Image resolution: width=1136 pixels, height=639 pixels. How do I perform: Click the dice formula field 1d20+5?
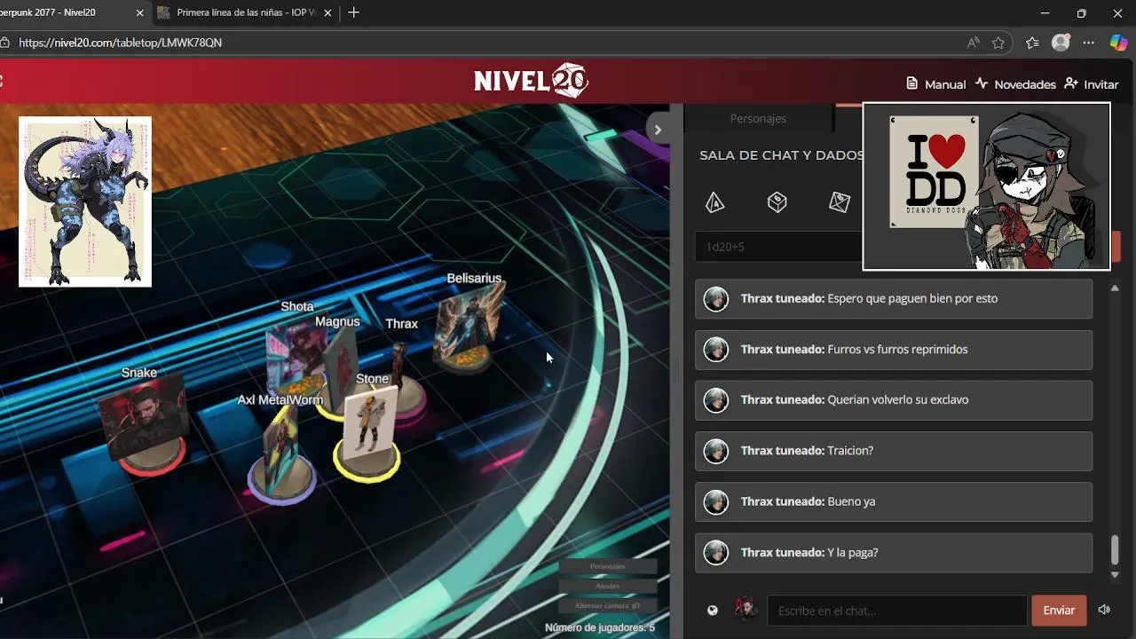pyautogui.click(x=778, y=247)
